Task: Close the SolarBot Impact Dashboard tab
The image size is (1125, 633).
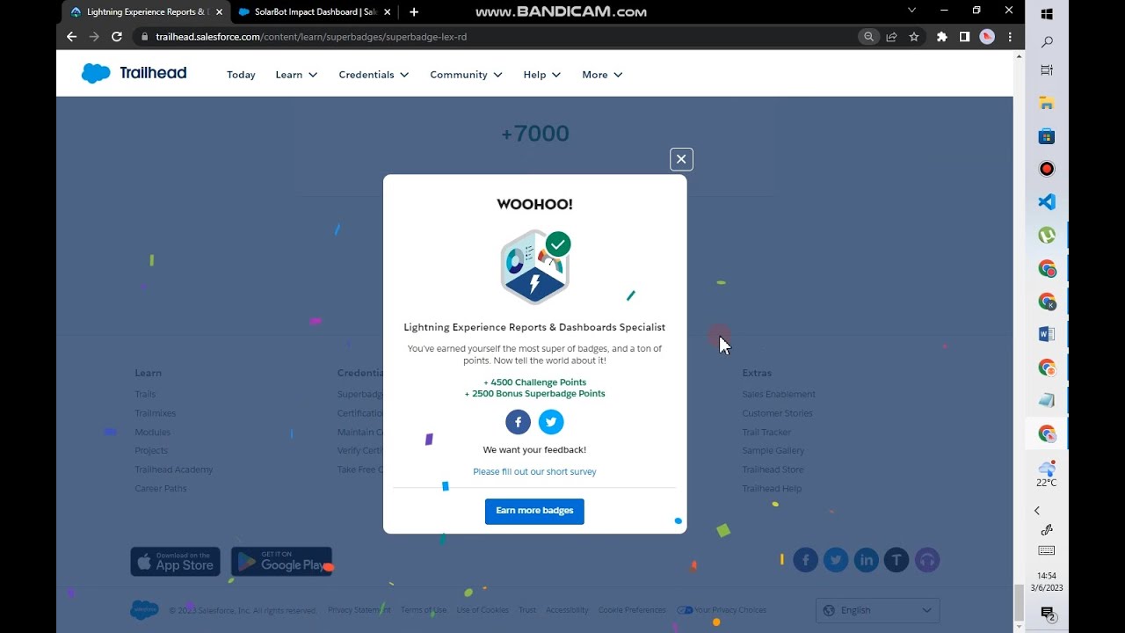Action: [x=388, y=12]
